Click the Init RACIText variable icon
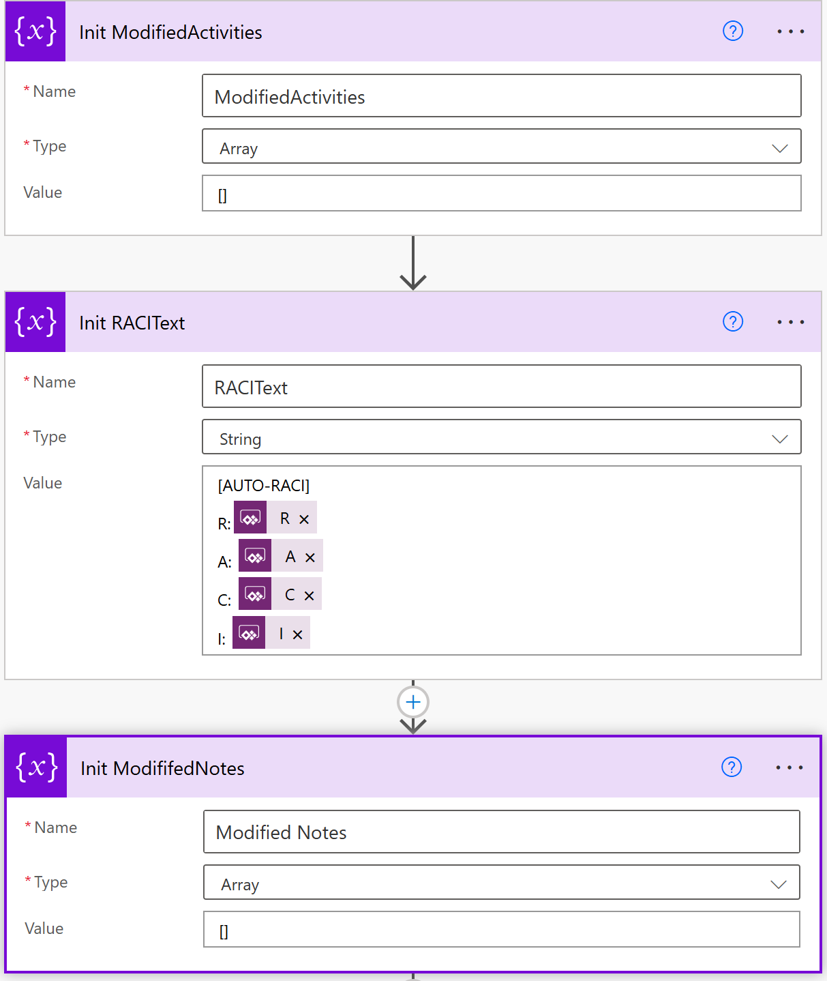 point(35,322)
